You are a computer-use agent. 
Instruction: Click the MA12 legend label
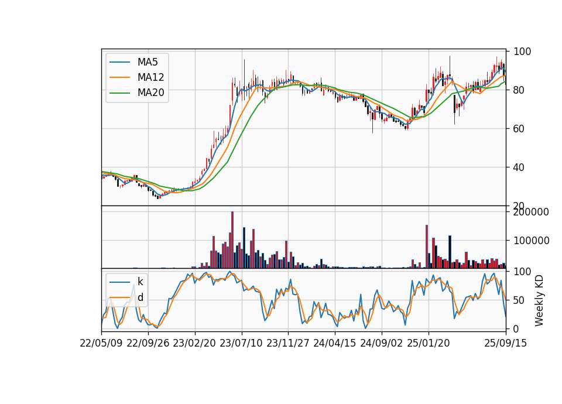coord(150,77)
